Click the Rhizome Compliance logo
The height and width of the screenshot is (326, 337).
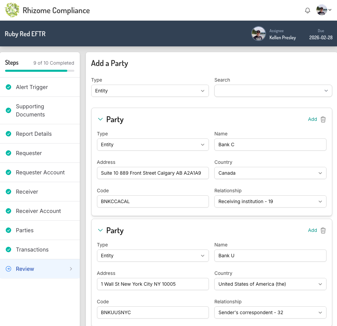pyautogui.click(x=12, y=10)
